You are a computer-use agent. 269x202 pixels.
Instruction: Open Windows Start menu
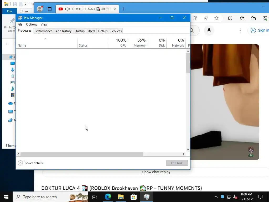pos(6,197)
